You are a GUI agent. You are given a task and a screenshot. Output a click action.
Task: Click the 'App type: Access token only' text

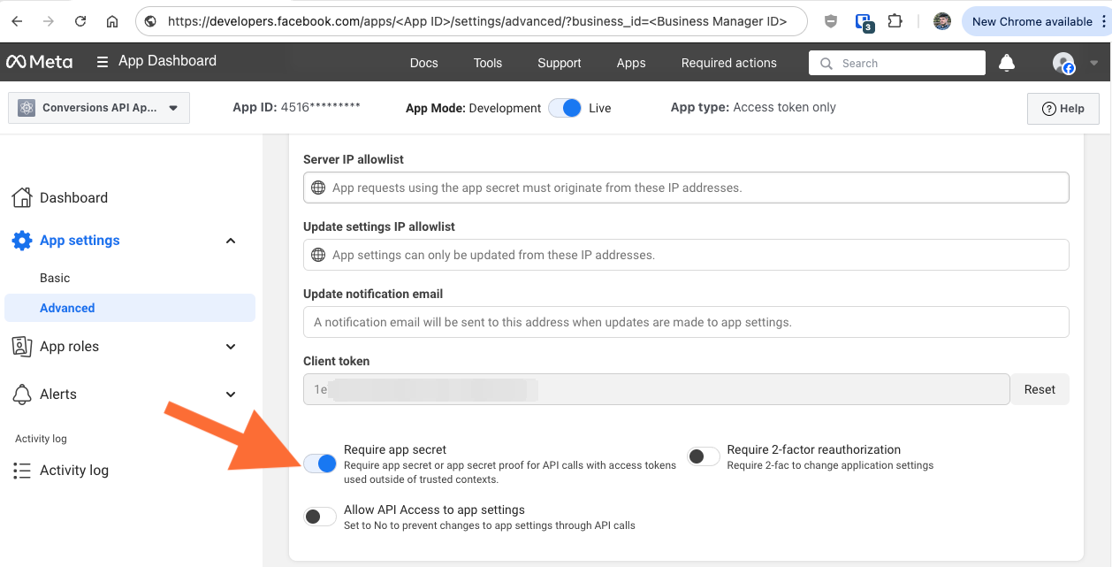[753, 107]
